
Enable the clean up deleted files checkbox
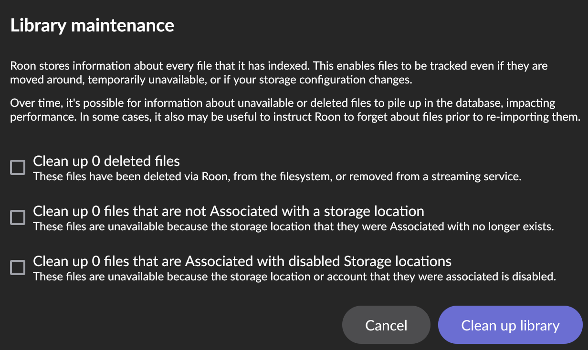coord(18,168)
